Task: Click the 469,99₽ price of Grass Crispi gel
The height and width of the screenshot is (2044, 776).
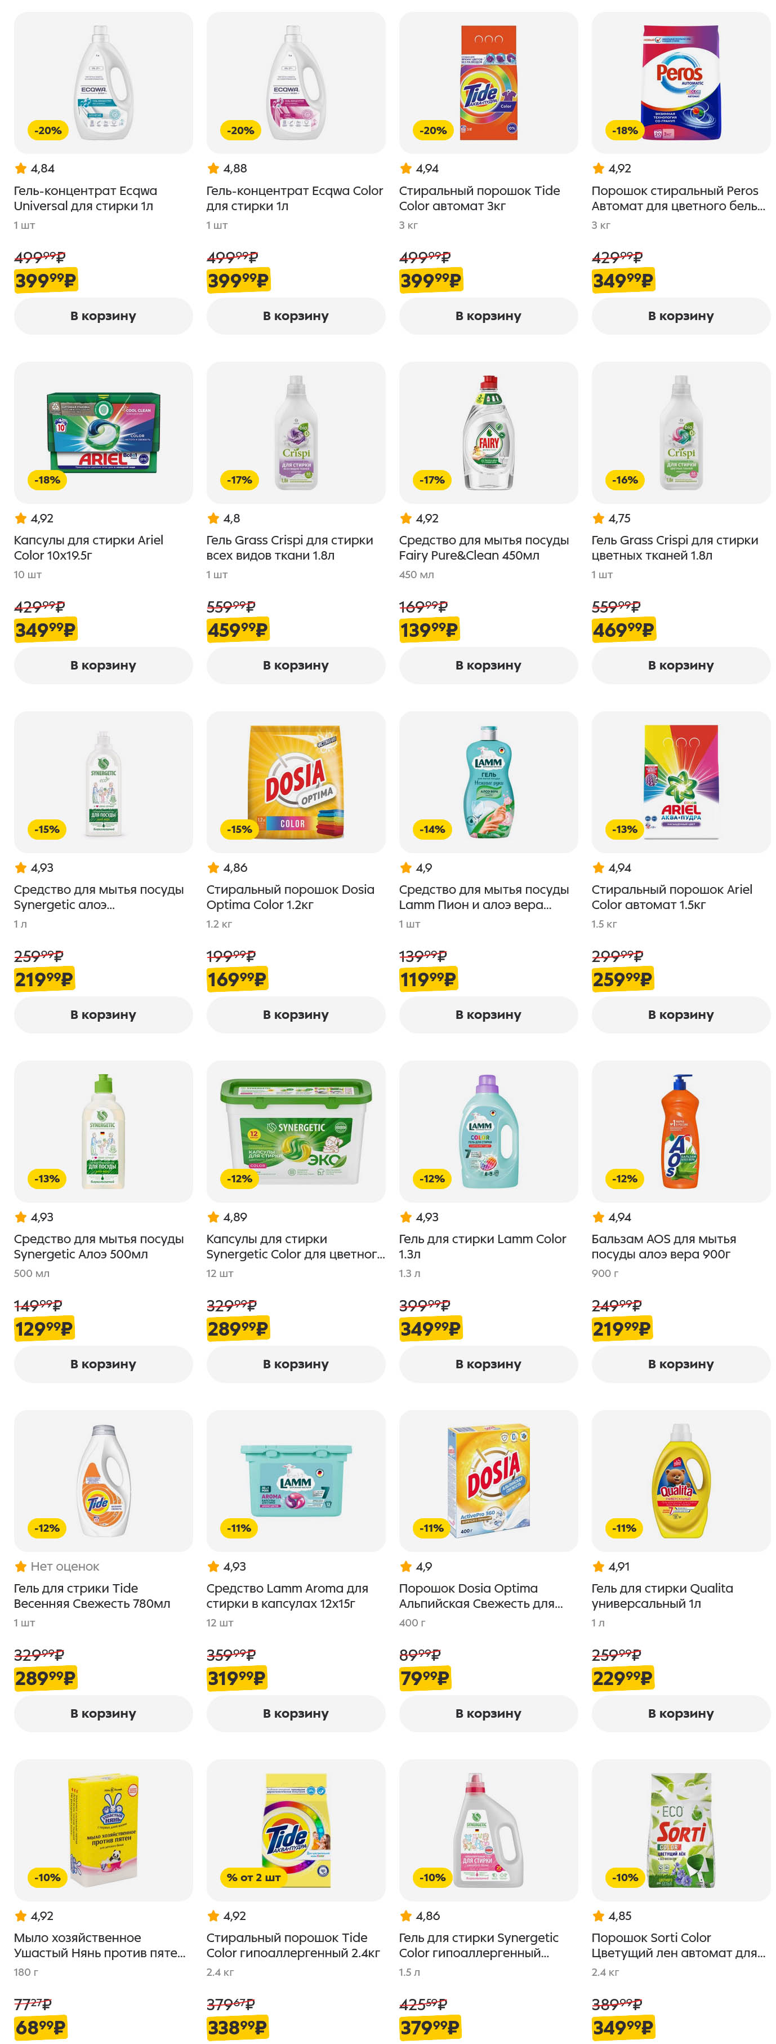Action: [x=623, y=630]
